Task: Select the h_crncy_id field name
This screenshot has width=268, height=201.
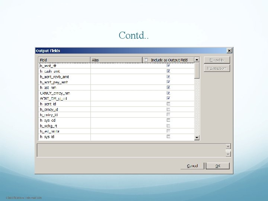Action: 49,109
